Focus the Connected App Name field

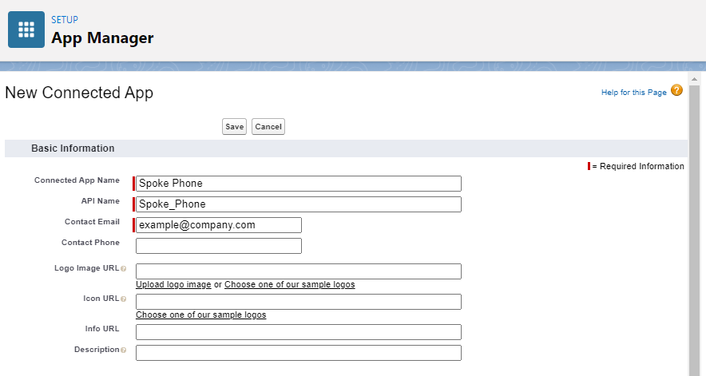[x=299, y=184]
